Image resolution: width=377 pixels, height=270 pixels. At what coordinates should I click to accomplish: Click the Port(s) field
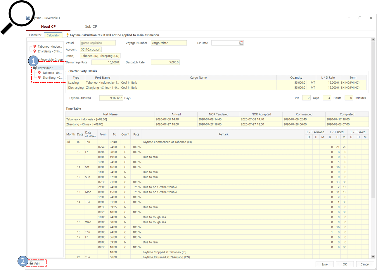coord(100,56)
